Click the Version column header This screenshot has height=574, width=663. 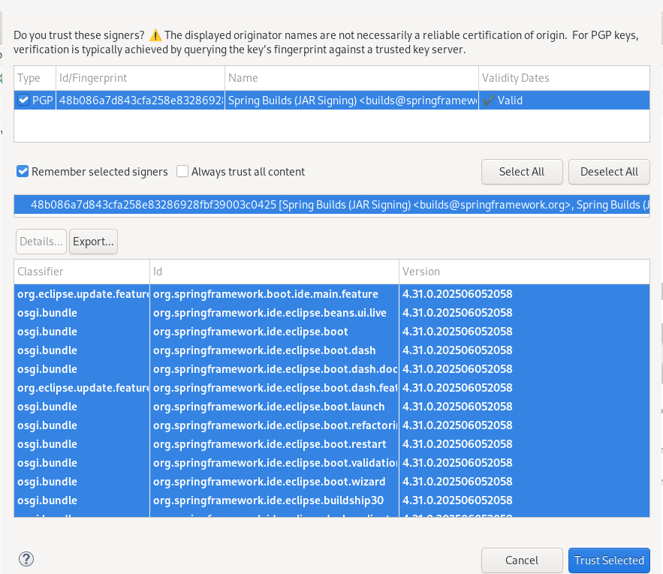(524, 272)
